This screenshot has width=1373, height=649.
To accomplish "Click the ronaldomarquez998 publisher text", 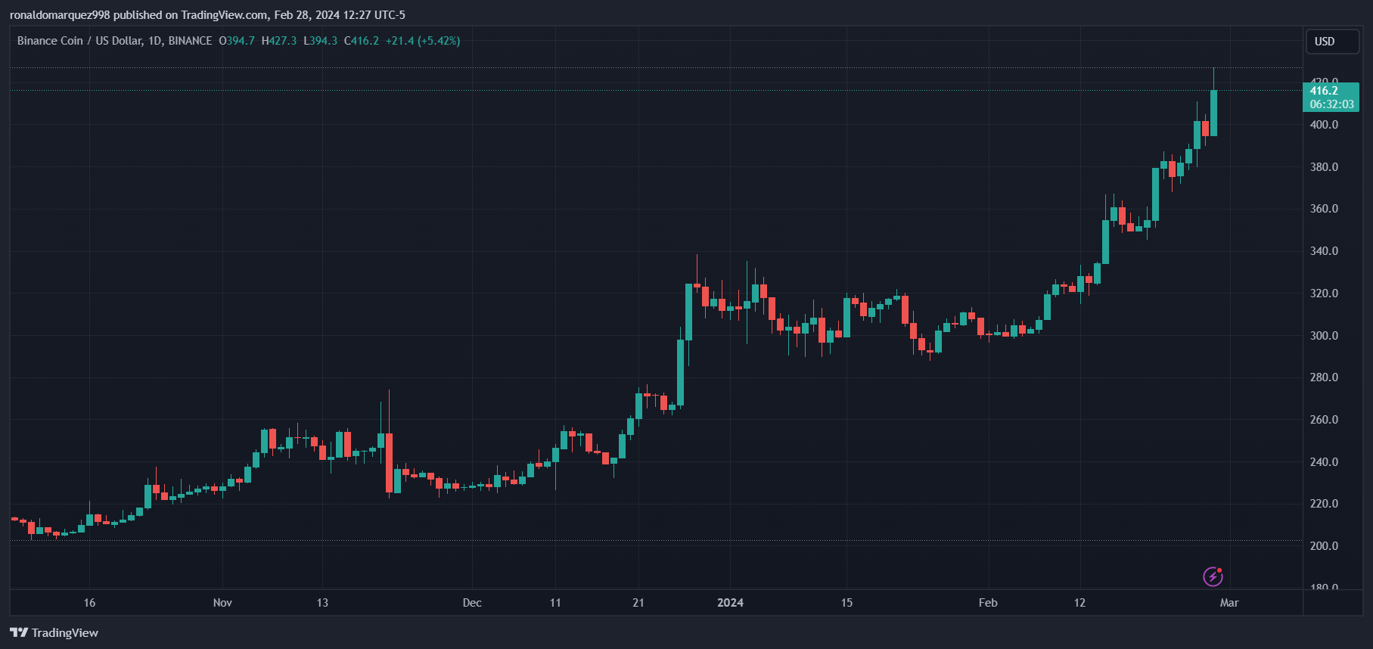I will pyautogui.click(x=60, y=15).
